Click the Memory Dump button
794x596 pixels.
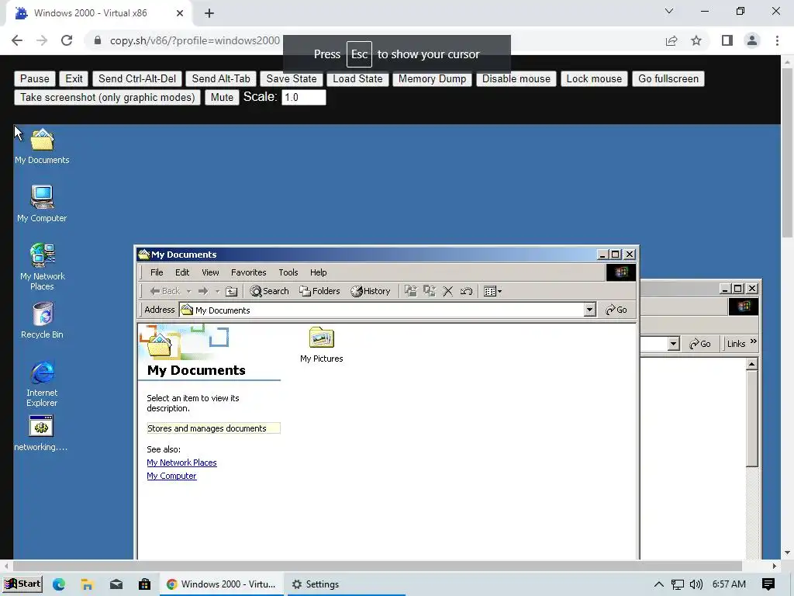432,78
